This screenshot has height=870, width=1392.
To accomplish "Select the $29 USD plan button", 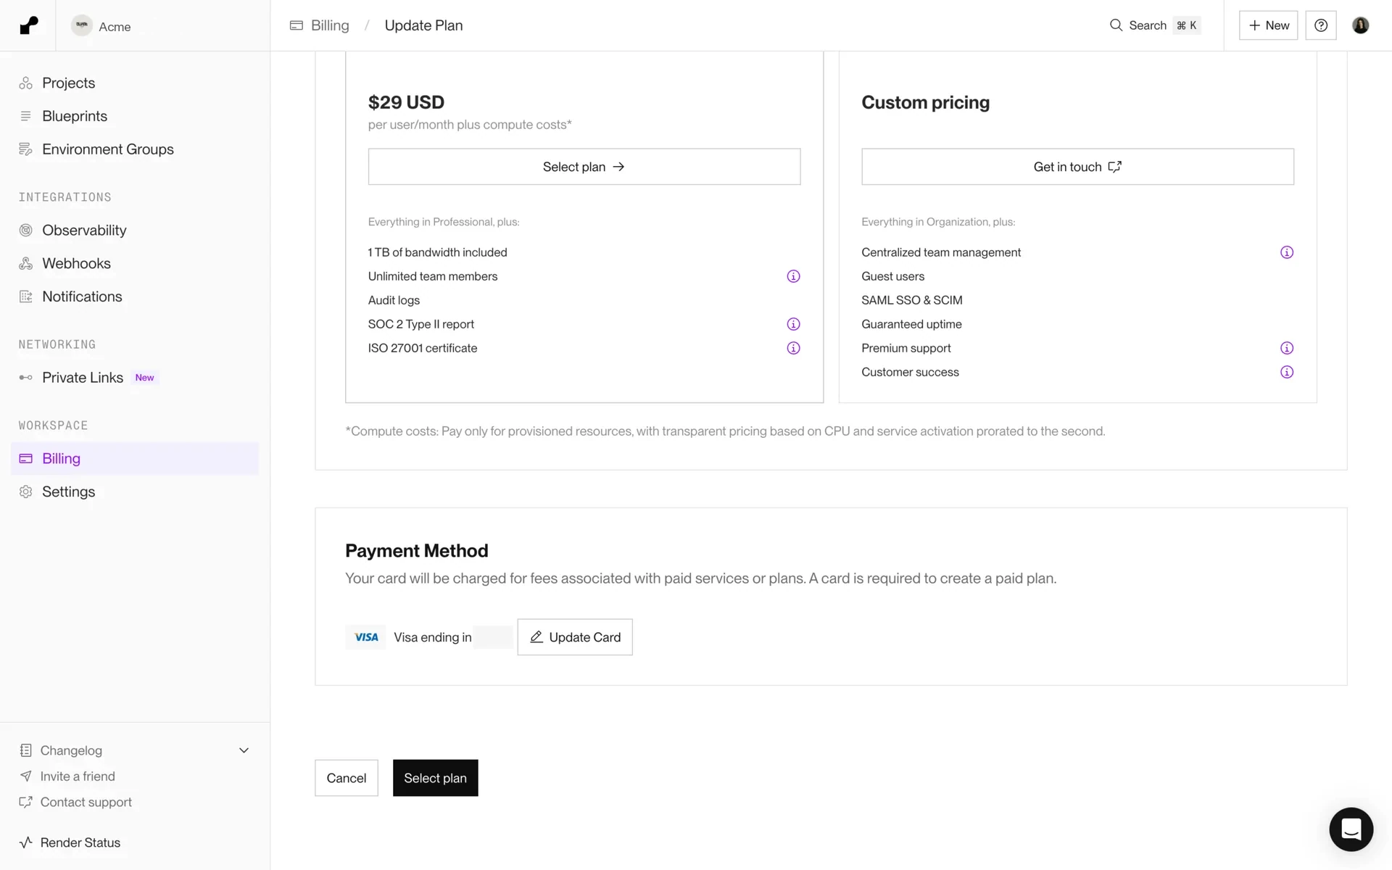I will [x=584, y=167].
